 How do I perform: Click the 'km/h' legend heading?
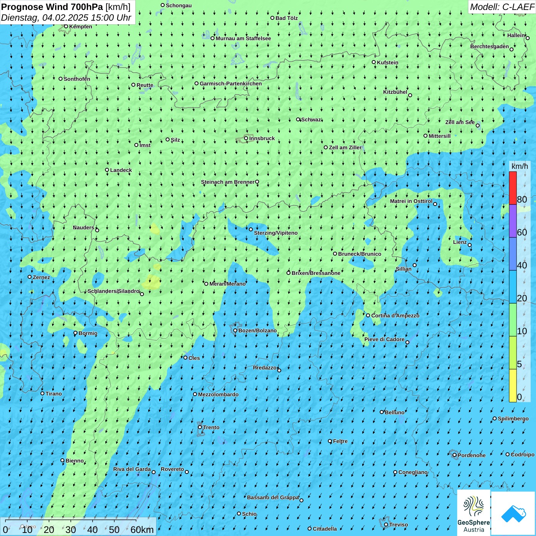pos(520,166)
